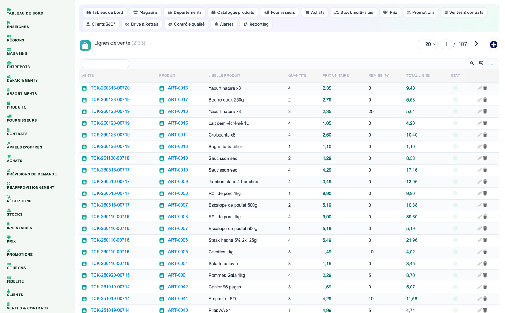Open sale TCK-260616-00720 link
505x313 pixels.
pos(110,88)
